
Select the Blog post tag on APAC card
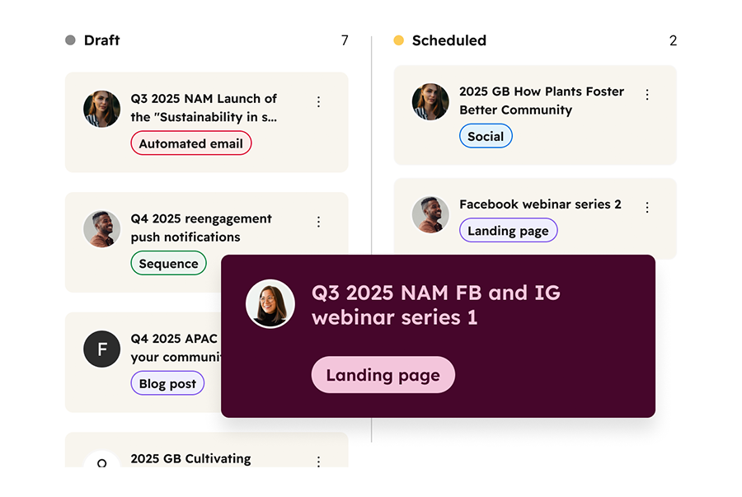click(167, 382)
